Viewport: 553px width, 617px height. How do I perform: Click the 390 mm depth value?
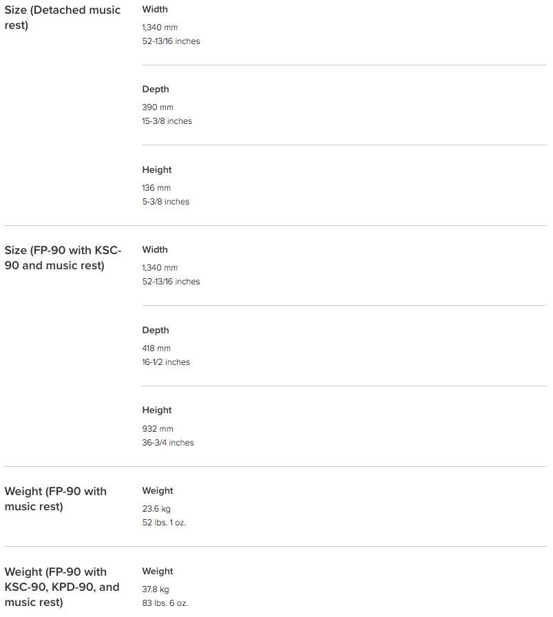pyautogui.click(x=158, y=107)
